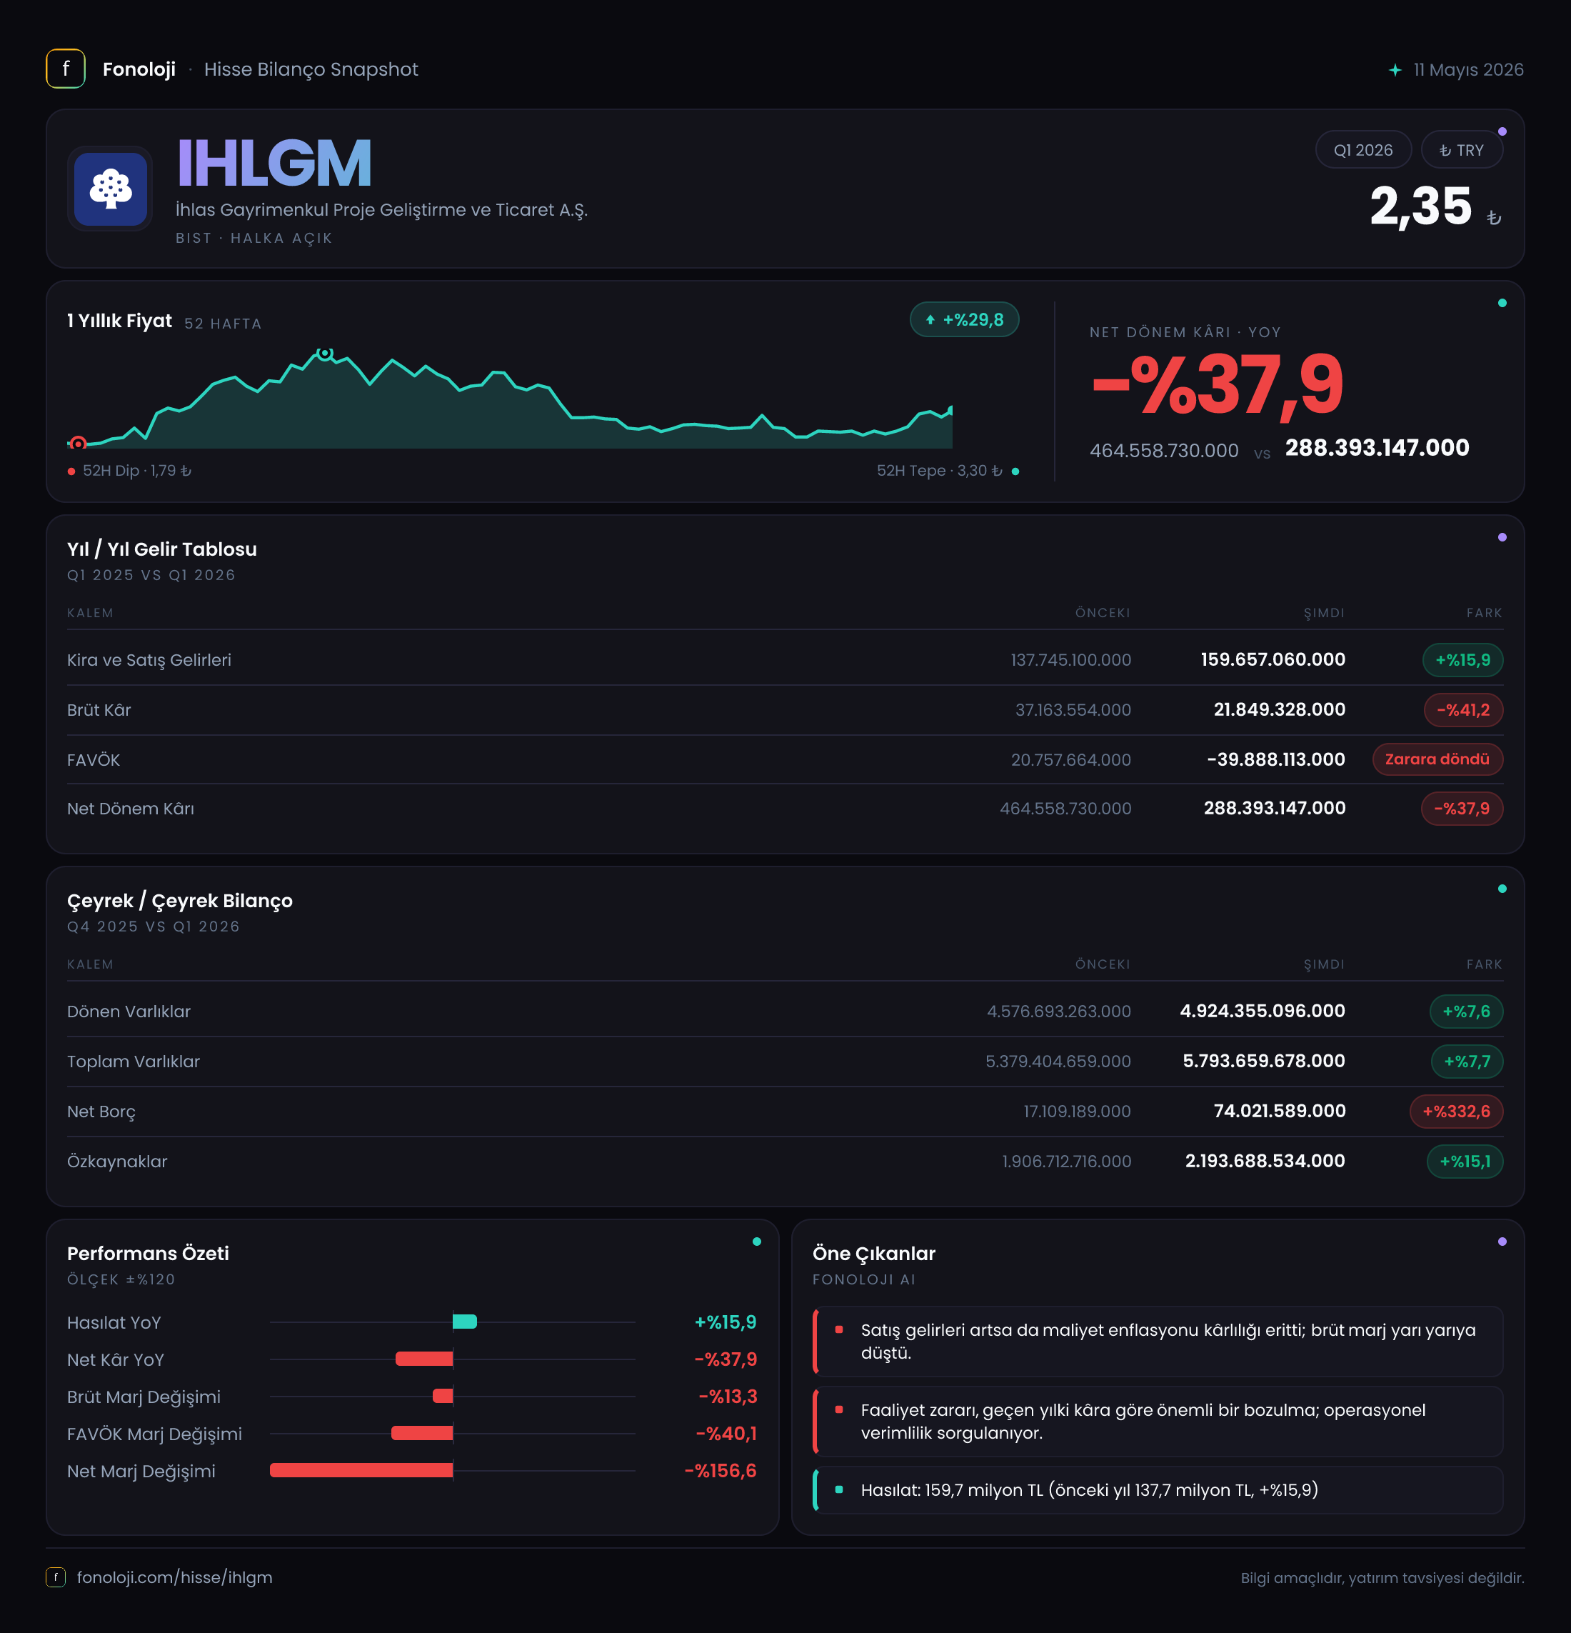This screenshot has height=1633, width=1571.
Task: Click the Toplam Varlıklar row label
Action: pyautogui.click(x=134, y=1062)
